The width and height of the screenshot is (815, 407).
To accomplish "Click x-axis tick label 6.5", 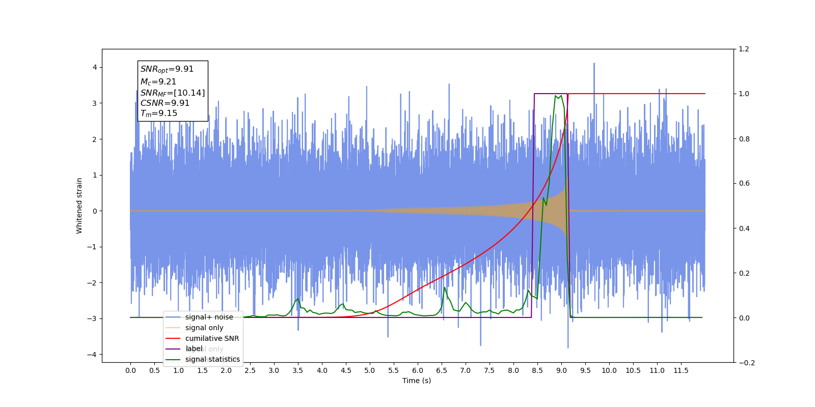I will [x=442, y=370].
